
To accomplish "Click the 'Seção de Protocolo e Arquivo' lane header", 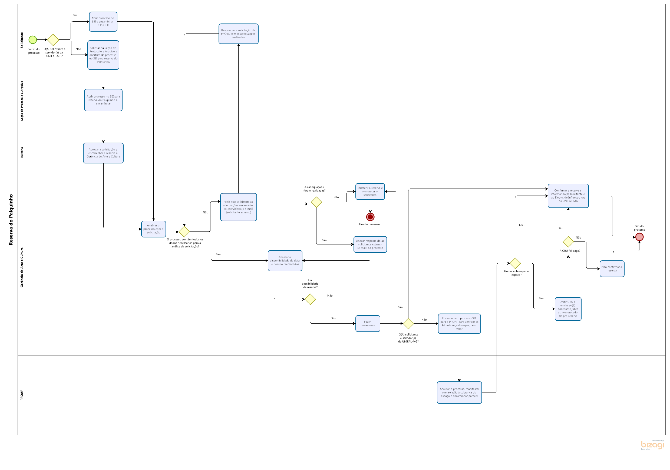I will tap(22, 101).
